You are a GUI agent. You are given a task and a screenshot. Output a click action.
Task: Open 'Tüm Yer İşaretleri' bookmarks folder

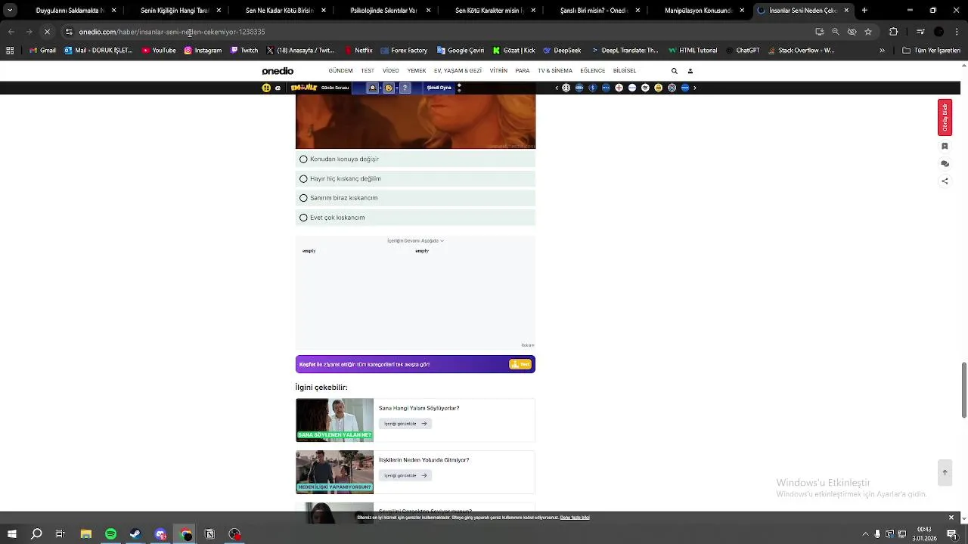coord(931,51)
